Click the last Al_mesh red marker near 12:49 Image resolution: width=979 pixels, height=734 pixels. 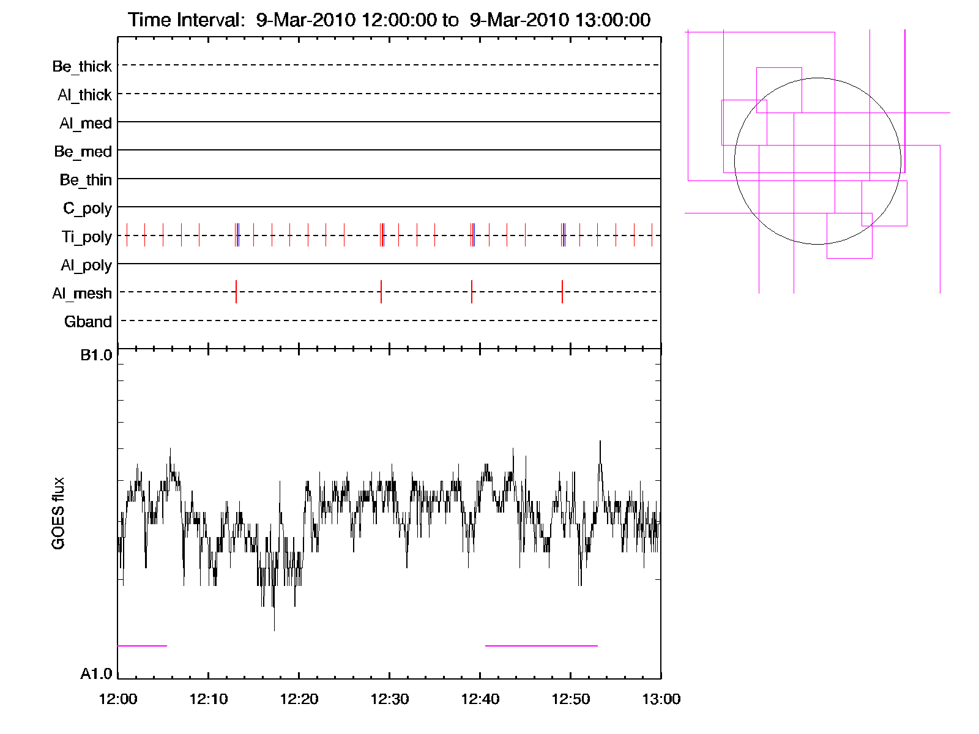tap(562, 292)
